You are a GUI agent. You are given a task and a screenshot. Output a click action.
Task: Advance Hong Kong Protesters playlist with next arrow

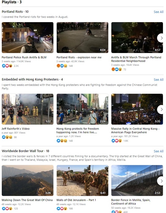point(161,110)
